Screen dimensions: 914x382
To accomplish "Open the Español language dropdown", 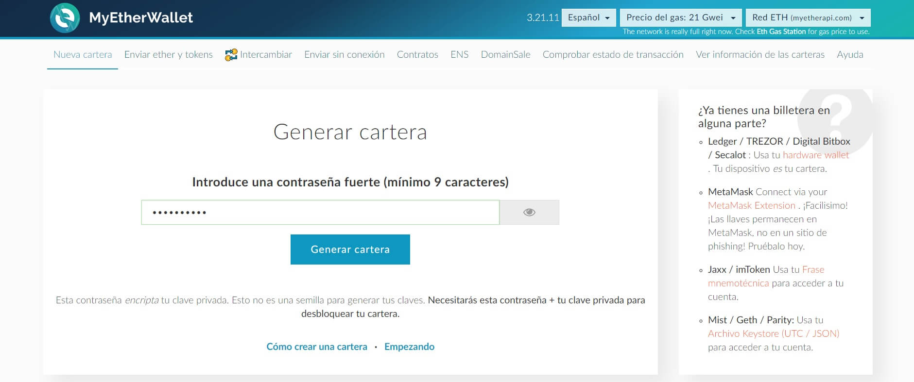I will pos(588,17).
